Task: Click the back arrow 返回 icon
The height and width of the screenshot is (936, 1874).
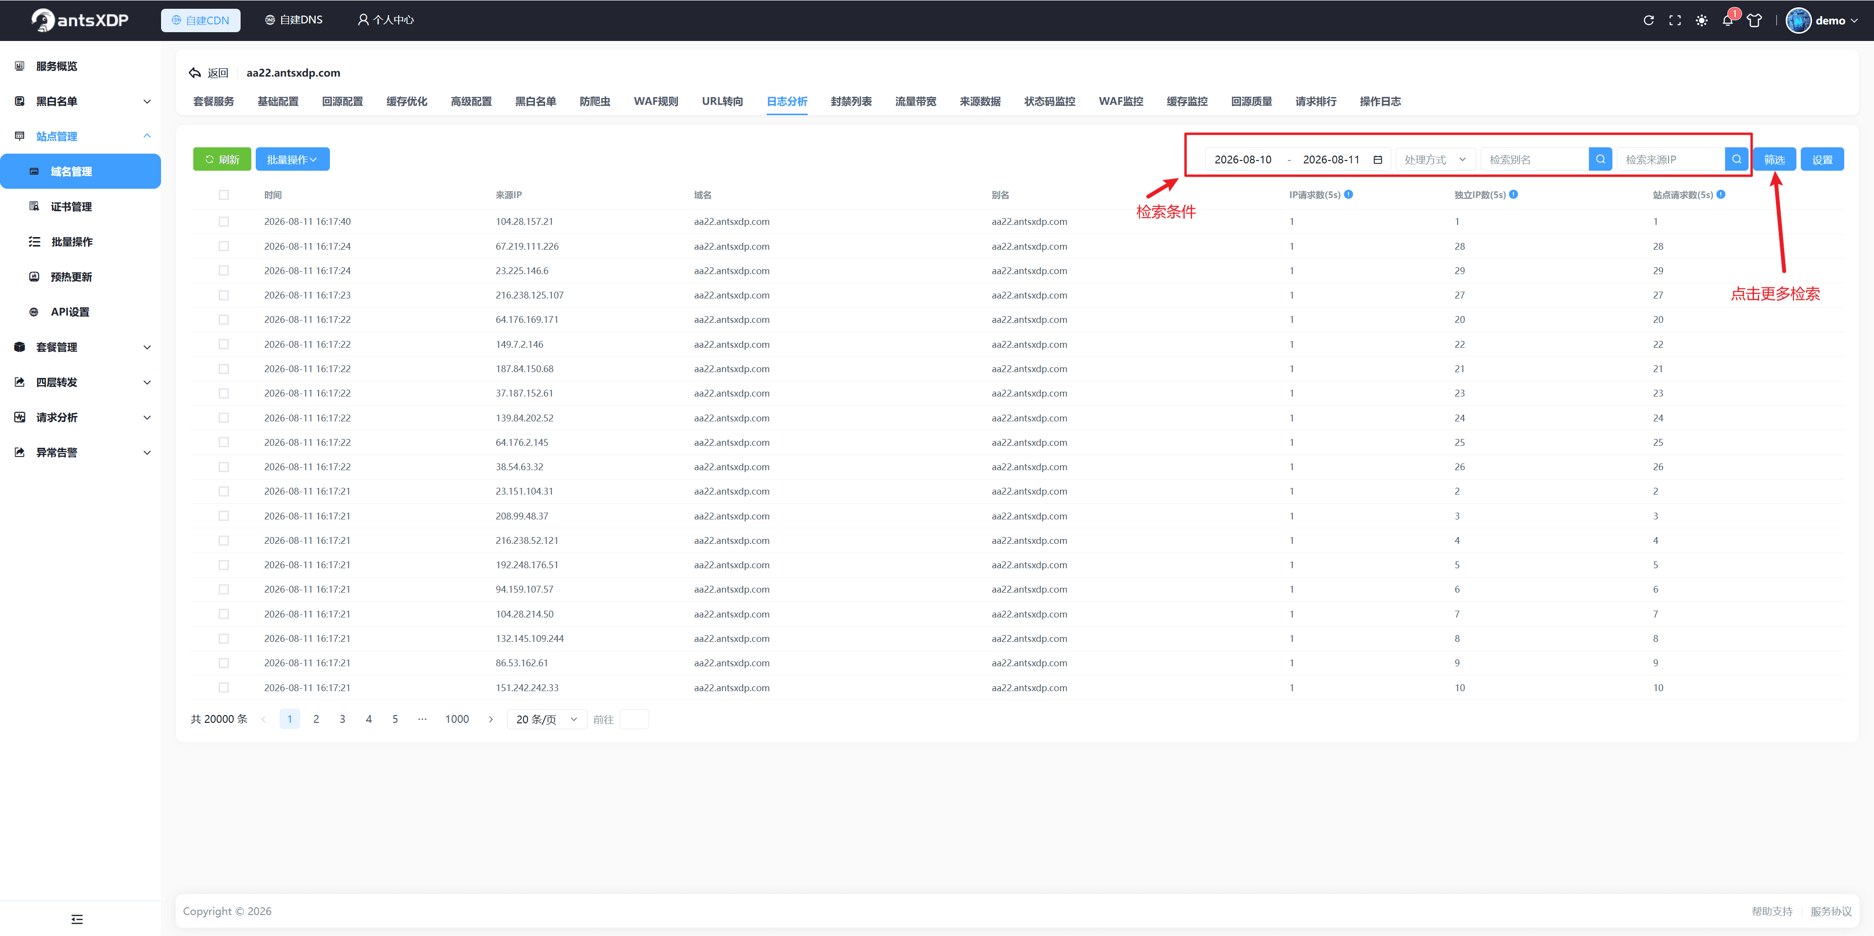Action: (x=195, y=73)
